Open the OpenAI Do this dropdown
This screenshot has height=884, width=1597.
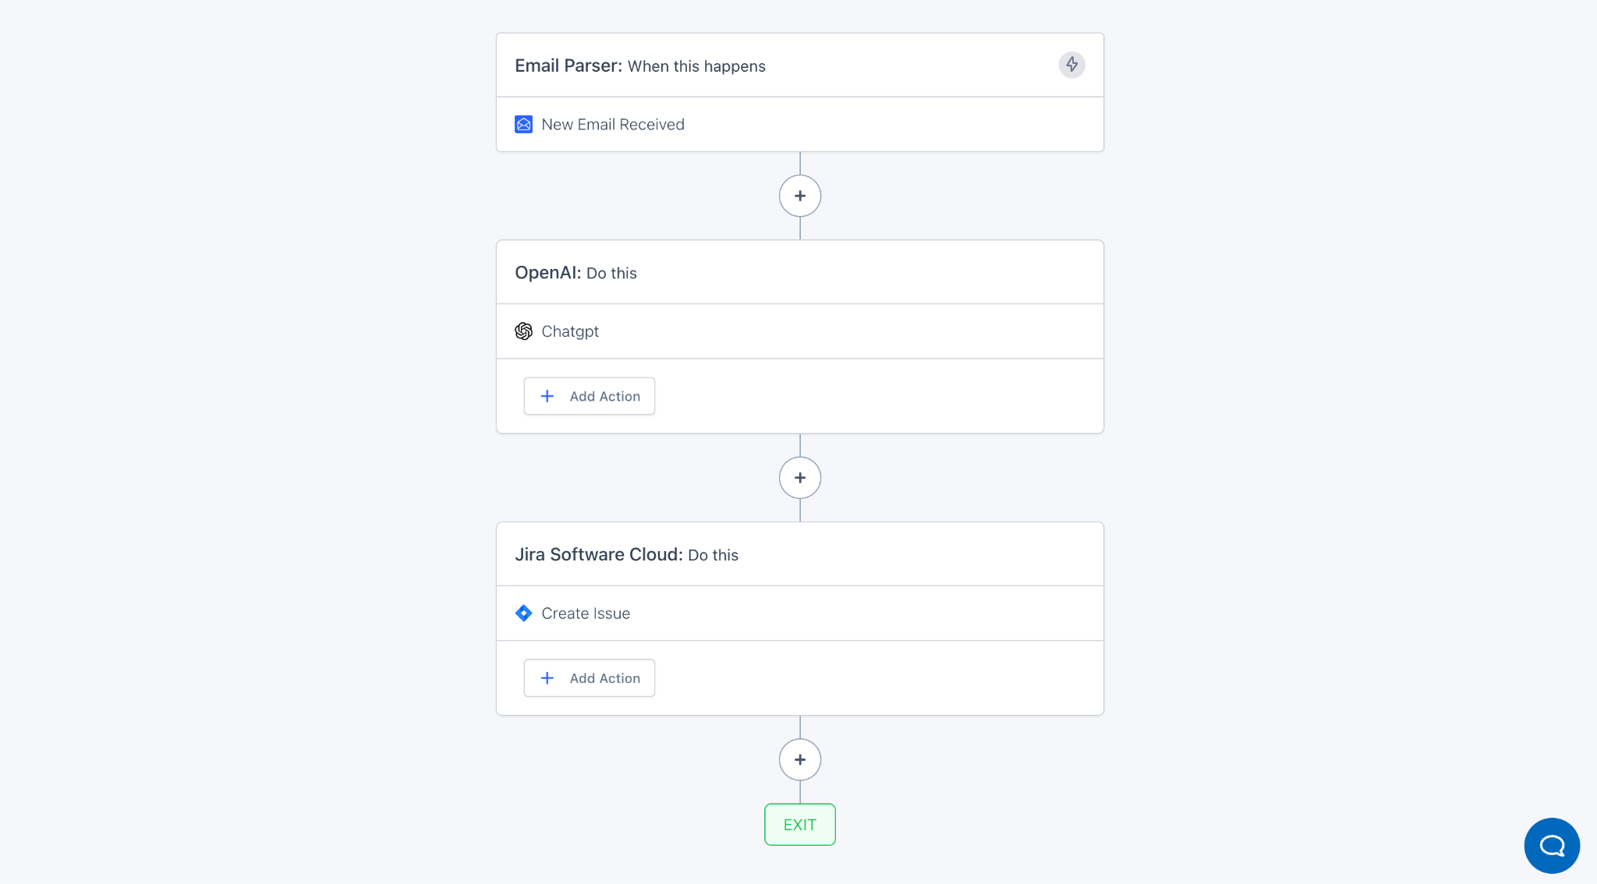(x=799, y=272)
